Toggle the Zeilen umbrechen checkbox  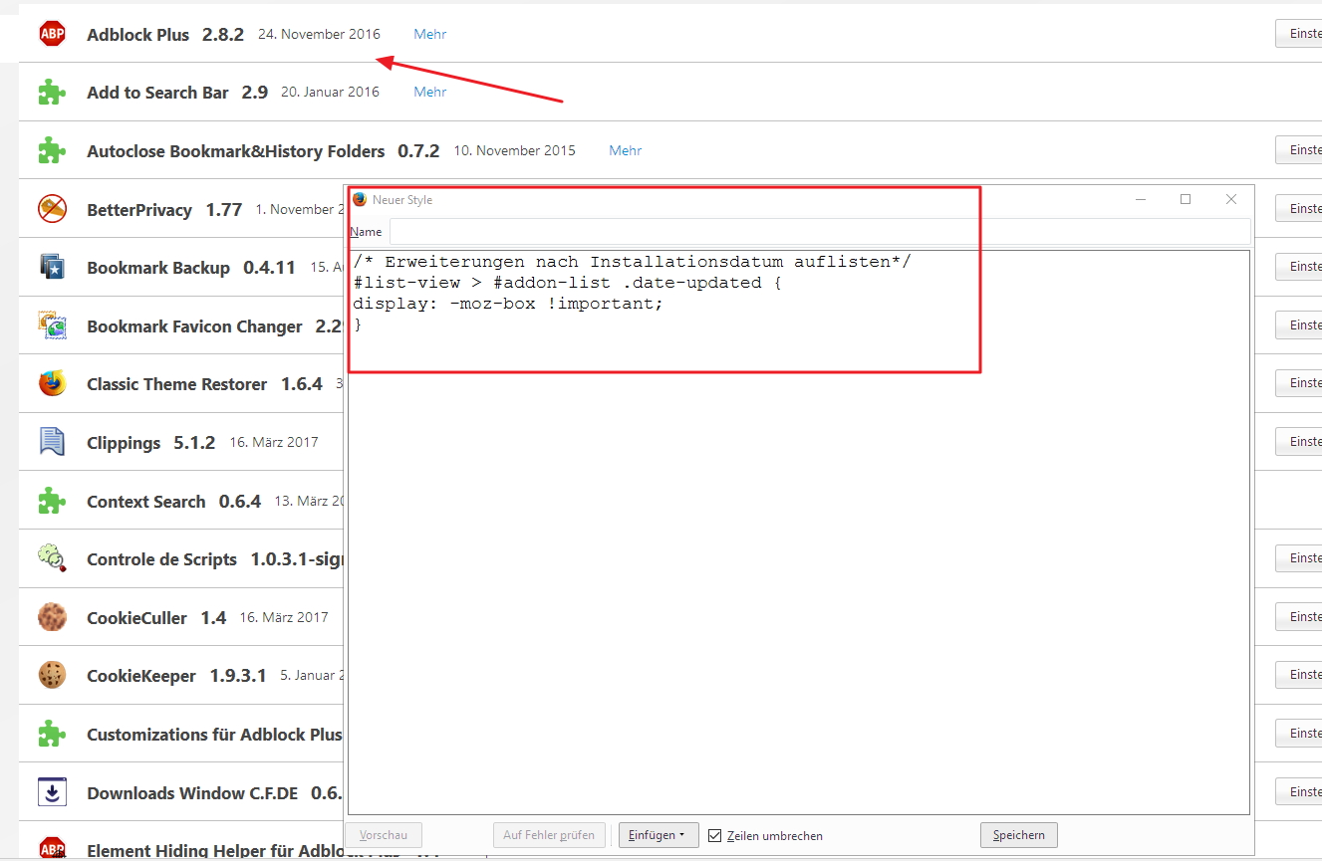[714, 835]
